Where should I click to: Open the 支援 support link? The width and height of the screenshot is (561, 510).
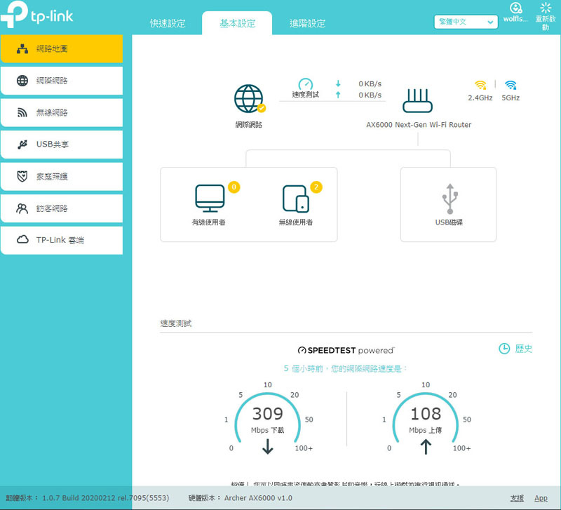click(517, 498)
